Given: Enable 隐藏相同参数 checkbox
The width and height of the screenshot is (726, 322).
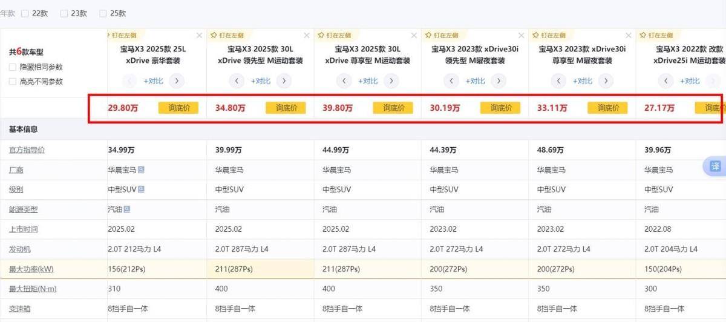Looking at the screenshot, I should coord(13,67).
